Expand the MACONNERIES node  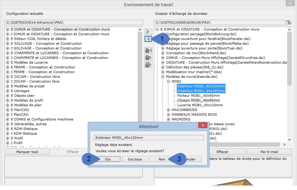(x=169, y=110)
